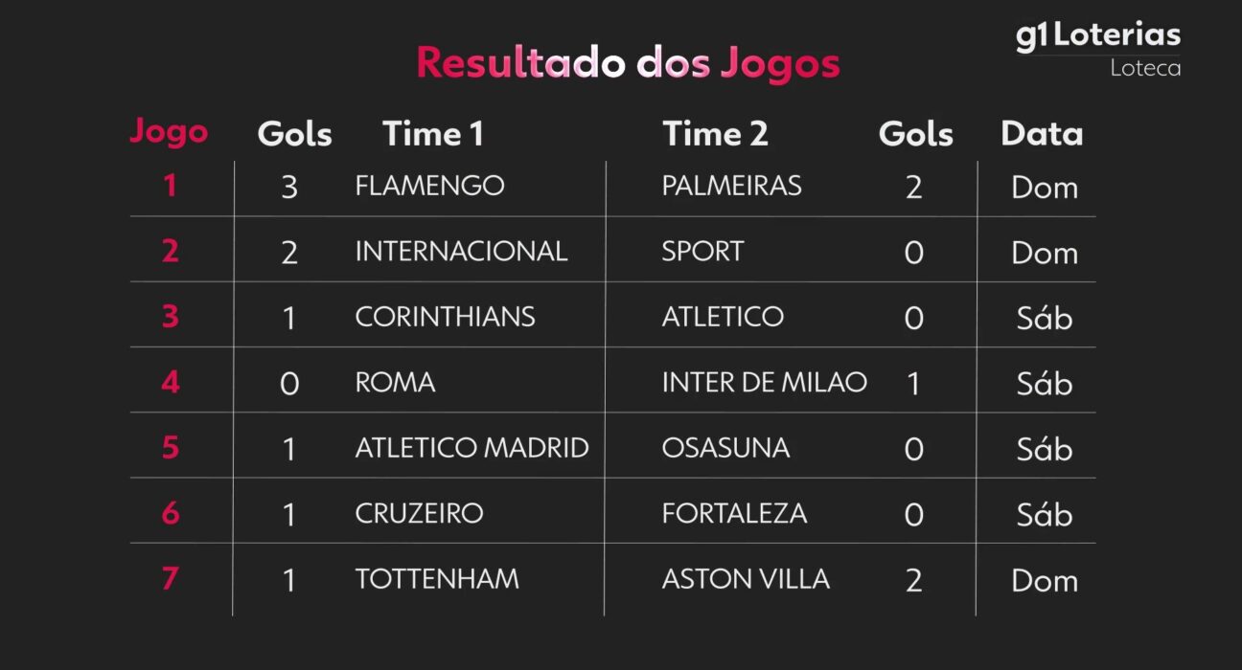Viewport: 1242px width, 670px height.
Task: Click game number 4 in Jogo column
Action: [x=170, y=382]
